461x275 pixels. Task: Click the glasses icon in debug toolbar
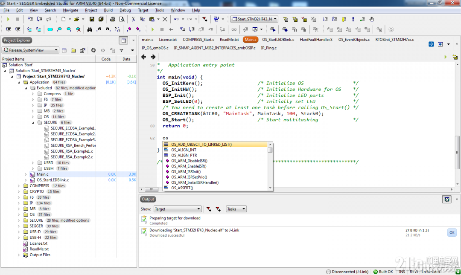point(234,29)
